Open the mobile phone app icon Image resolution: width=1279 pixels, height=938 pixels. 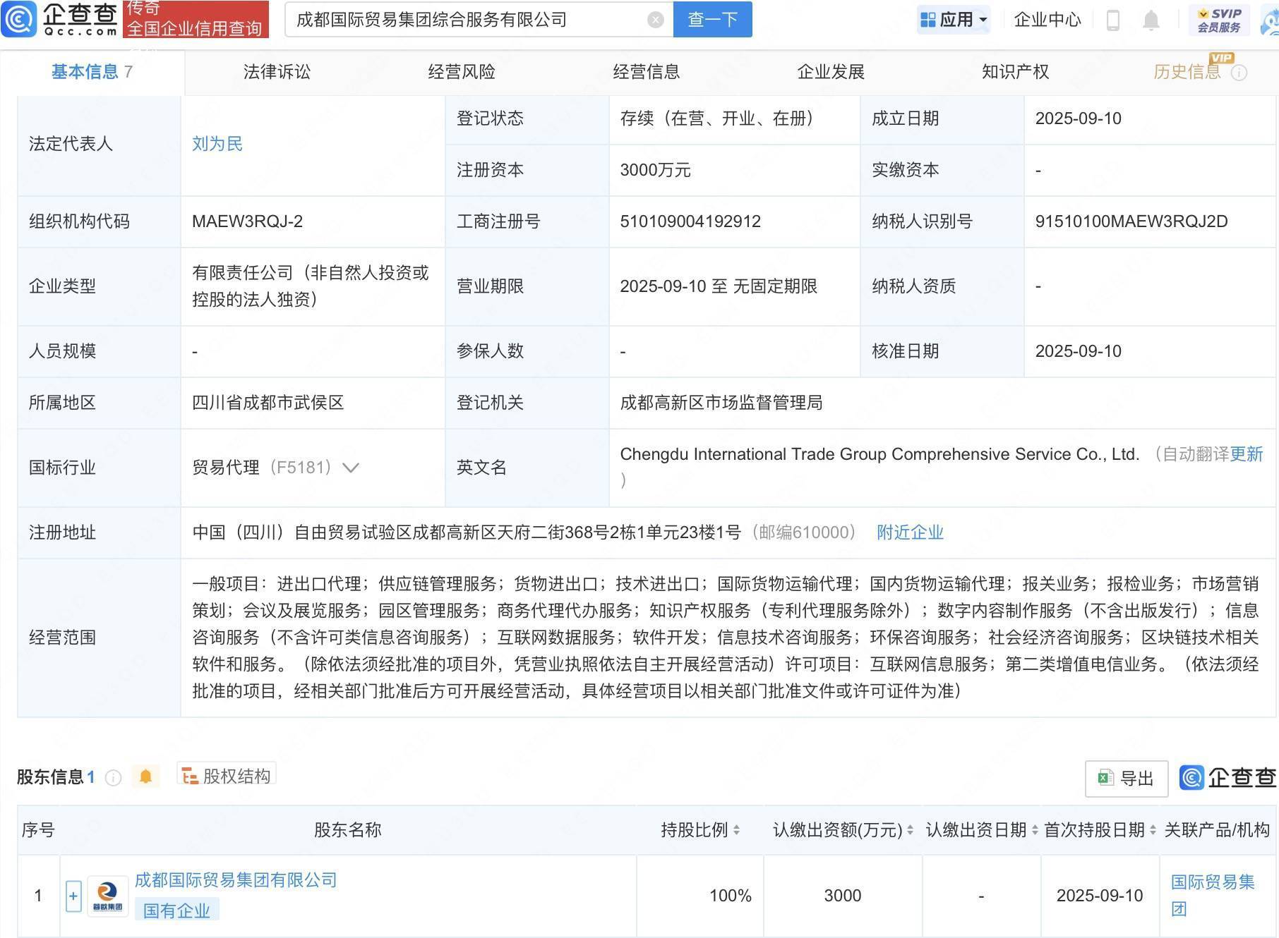[1113, 20]
